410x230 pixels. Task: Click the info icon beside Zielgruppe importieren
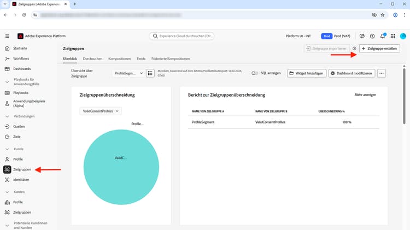pyautogui.click(x=354, y=49)
